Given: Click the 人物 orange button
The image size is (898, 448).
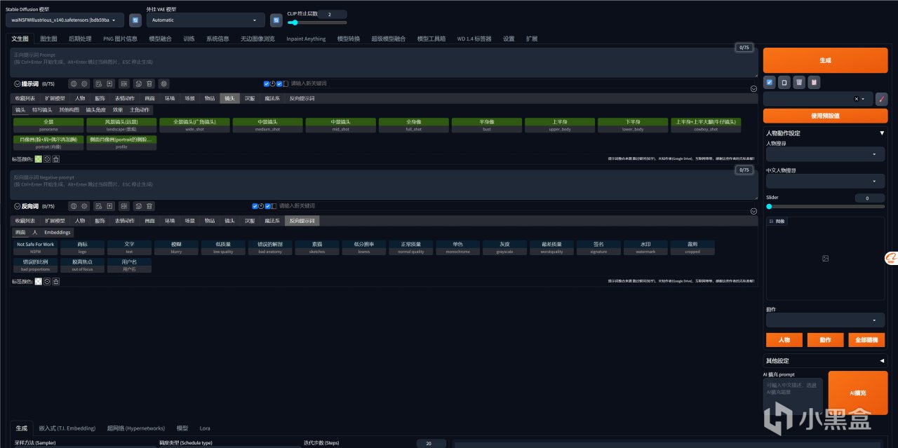Looking at the screenshot, I should (784, 340).
